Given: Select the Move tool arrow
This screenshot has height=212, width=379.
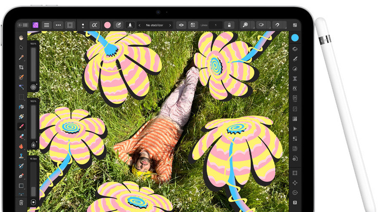Looking at the screenshot, I should (x=21, y=47).
